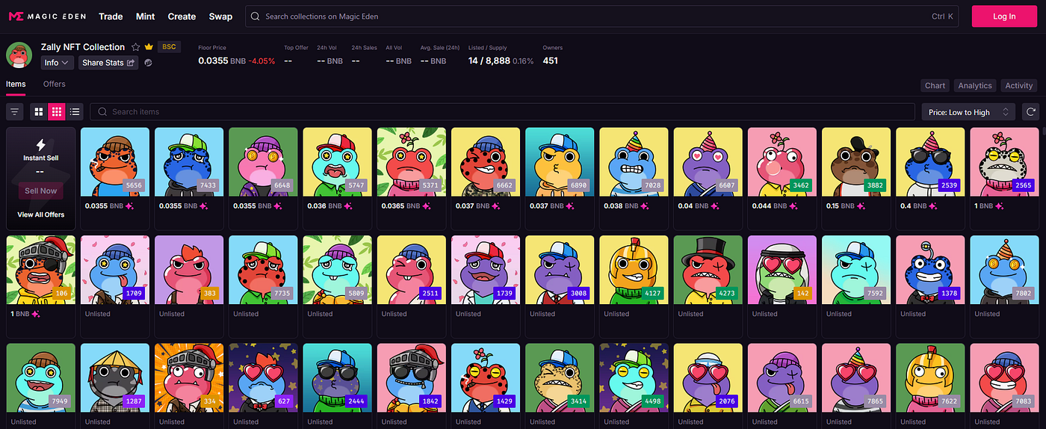1046x429 pixels.
Task: Switch to the Offers tab
Action: pyautogui.click(x=54, y=84)
